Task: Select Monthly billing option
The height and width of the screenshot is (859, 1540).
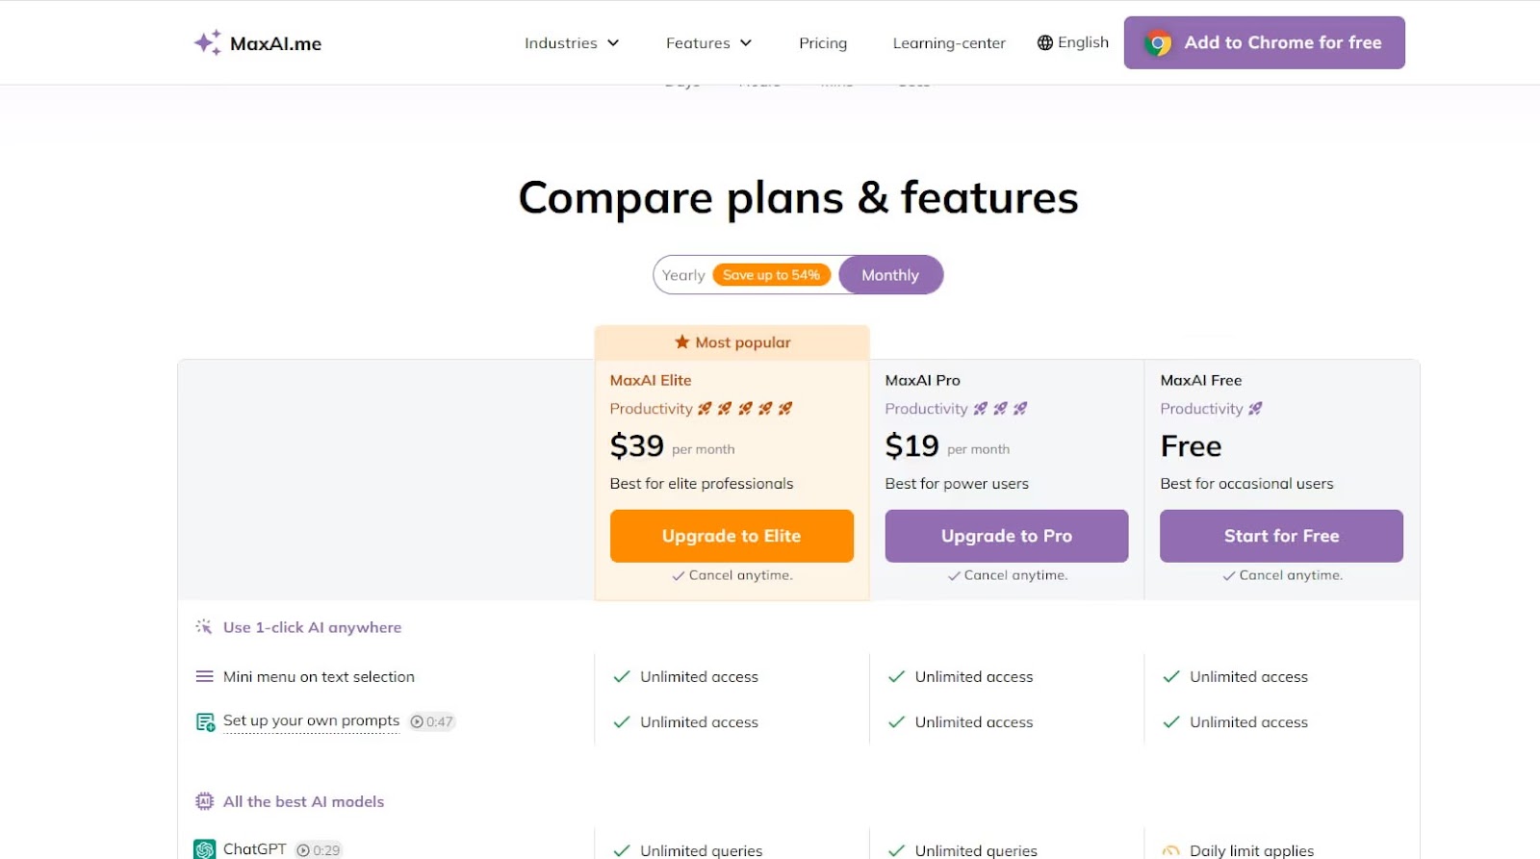Action: pos(890,275)
